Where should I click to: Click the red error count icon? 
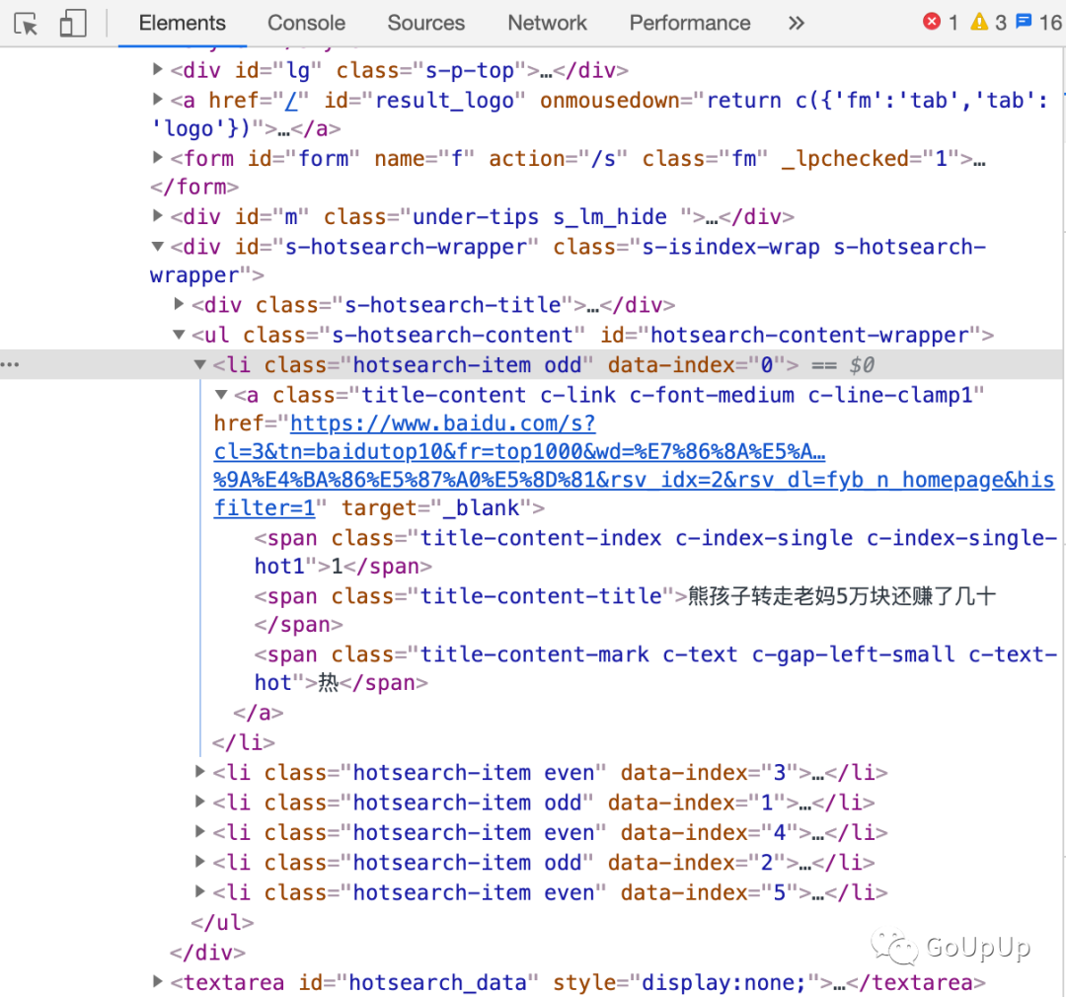932,22
